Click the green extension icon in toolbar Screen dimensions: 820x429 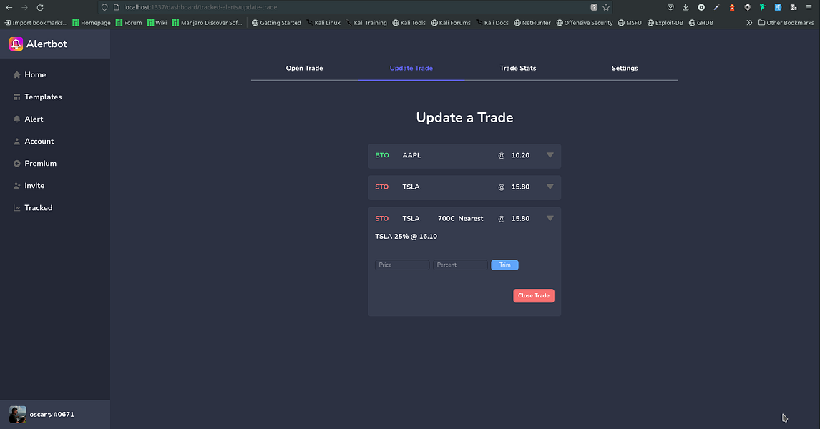[x=763, y=7]
